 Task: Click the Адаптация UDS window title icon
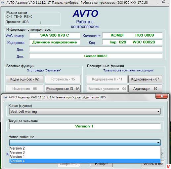(5, 97)
